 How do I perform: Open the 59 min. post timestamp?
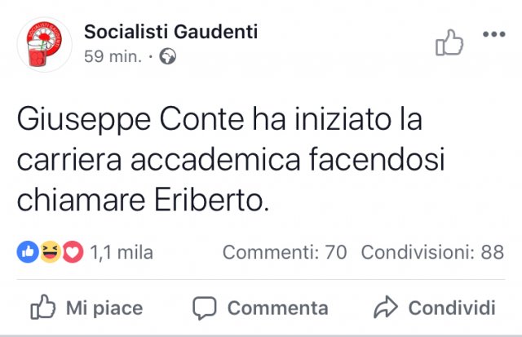point(113,56)
